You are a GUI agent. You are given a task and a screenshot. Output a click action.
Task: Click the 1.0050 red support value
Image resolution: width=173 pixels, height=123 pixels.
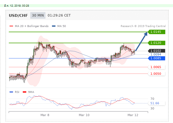pos(156,74)
